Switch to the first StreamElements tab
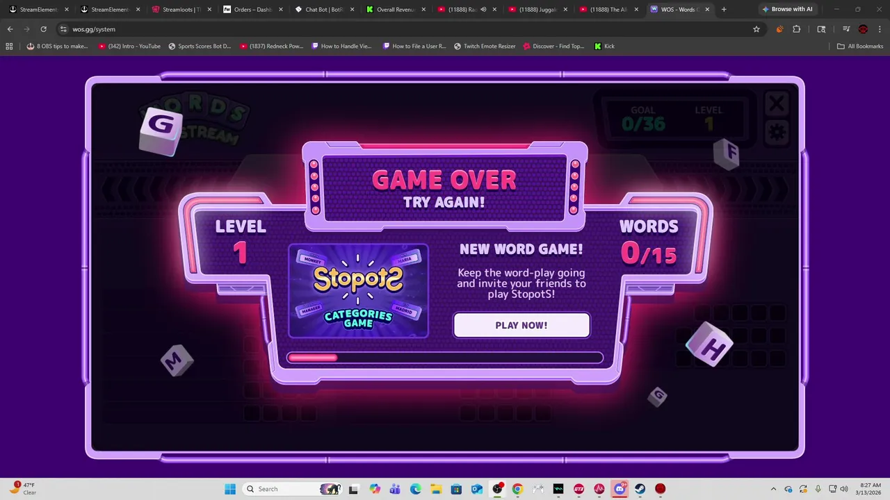This screenshot has height=500, width=890. click(x=38, y=9)
